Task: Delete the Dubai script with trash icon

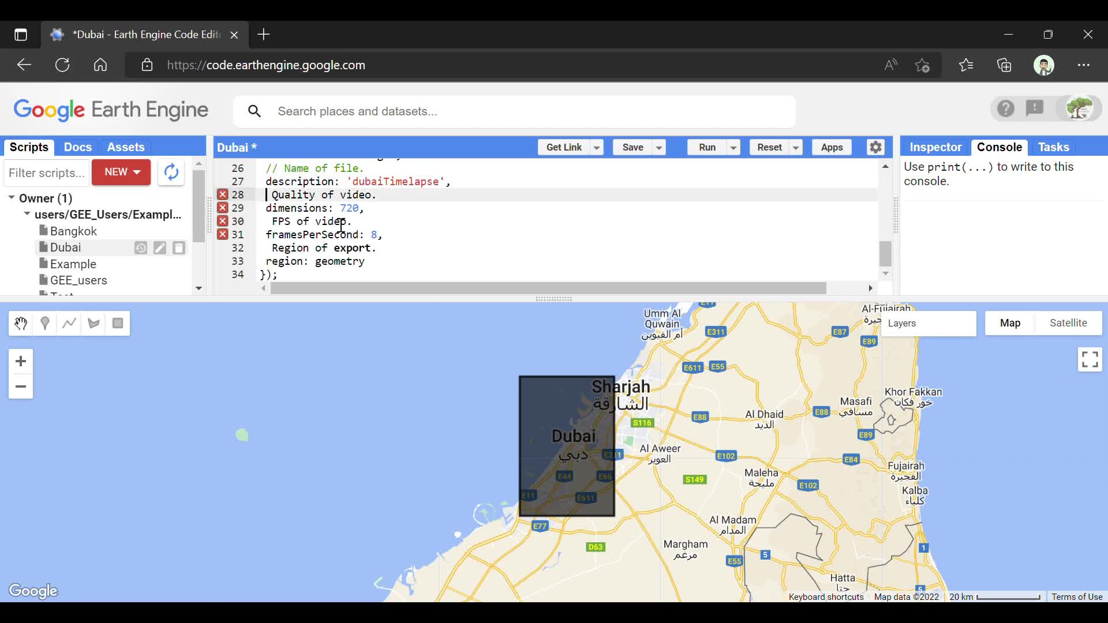Action: (179, 248)
